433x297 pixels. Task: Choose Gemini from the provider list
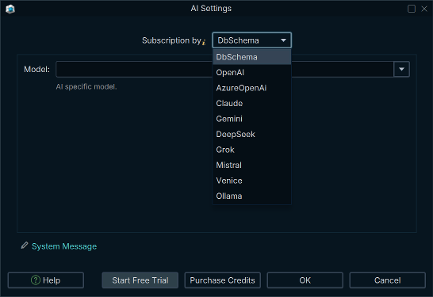[x=251, y=119]
